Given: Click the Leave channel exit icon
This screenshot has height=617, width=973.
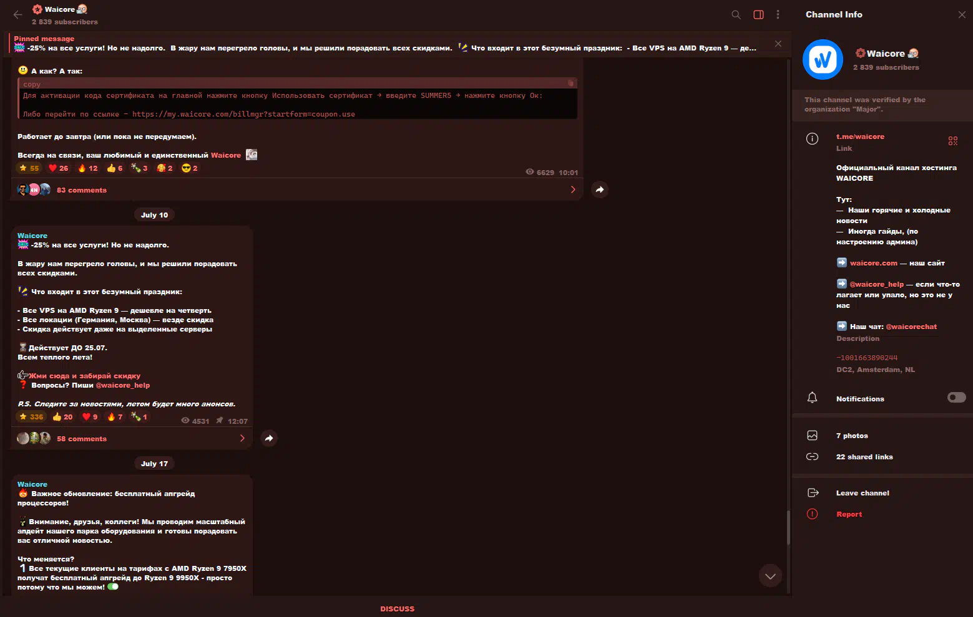Looking at the screenshot, I should point(813,493).
